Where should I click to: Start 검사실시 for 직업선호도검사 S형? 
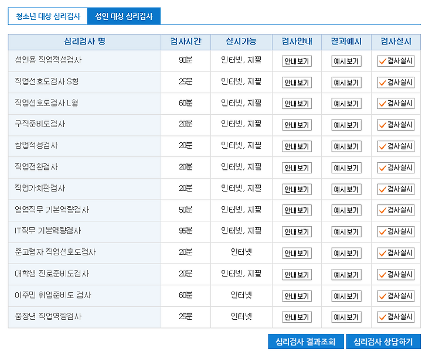click(x=396, y=82)
